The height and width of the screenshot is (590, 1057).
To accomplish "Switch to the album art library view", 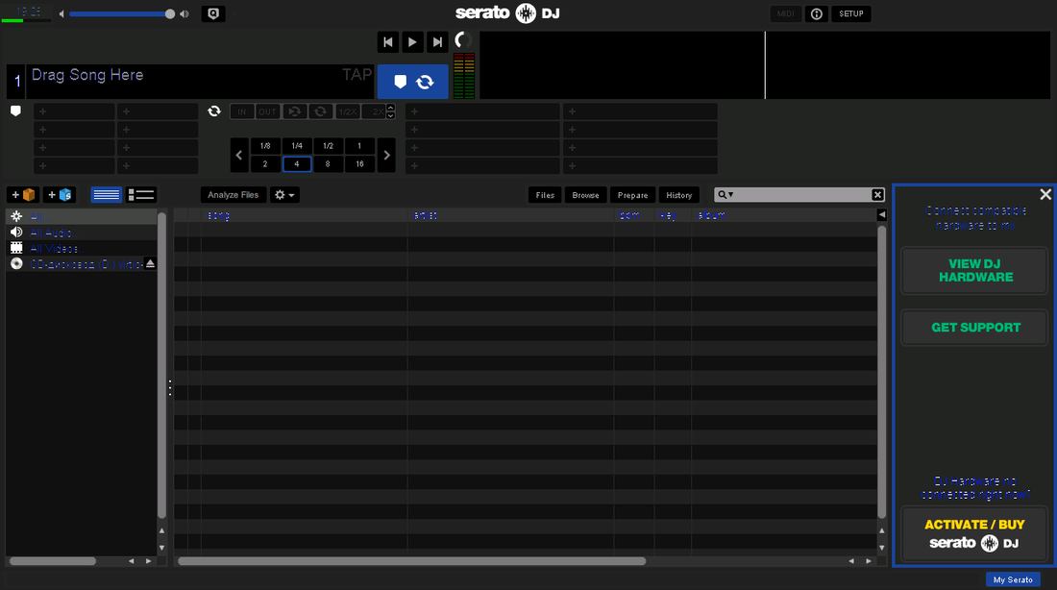I will pos(140,194).
